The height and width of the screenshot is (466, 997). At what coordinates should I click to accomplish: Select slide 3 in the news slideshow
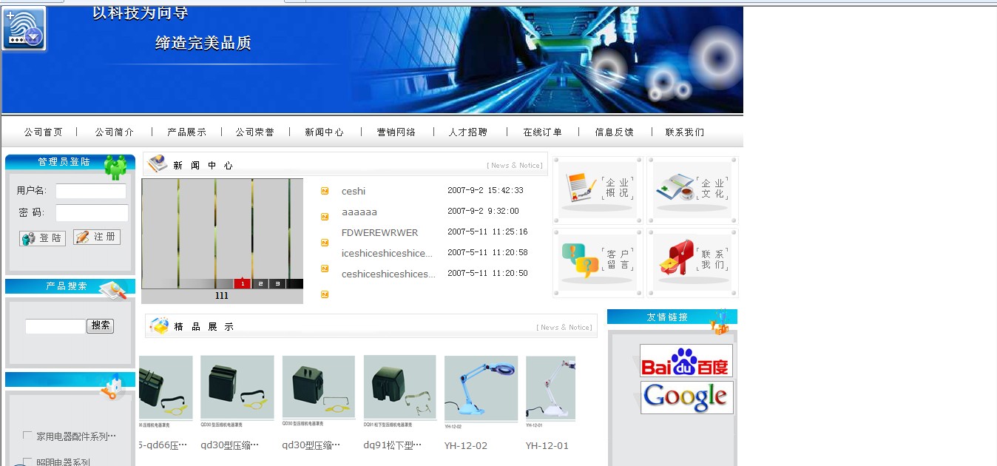(277, 283)
